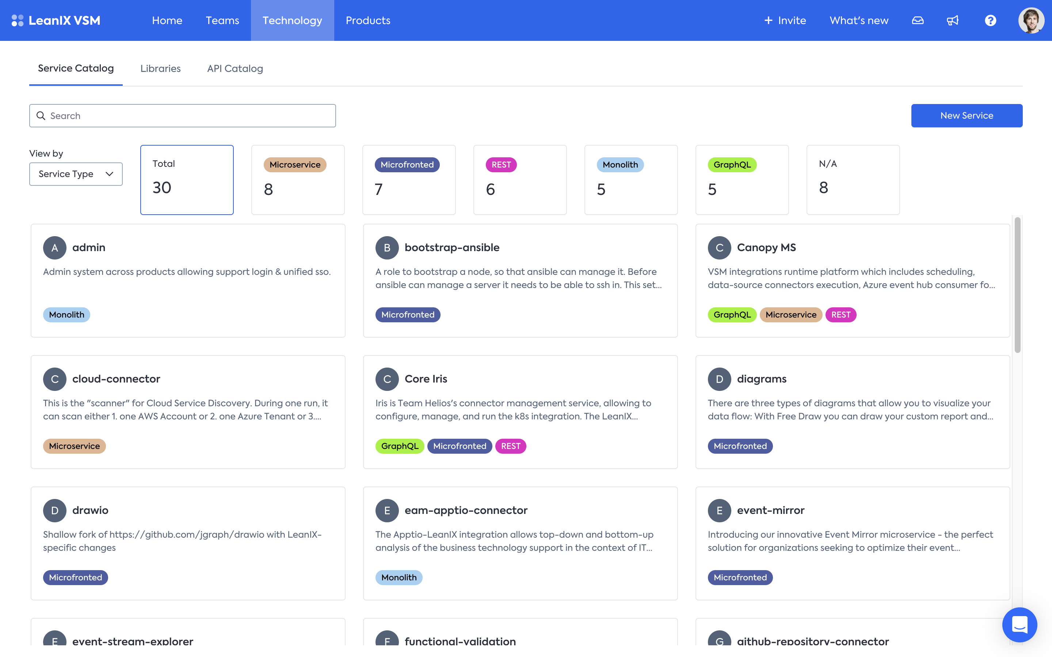Click the REST tag on Canopy MS
The width and height of the screenshot is (1052, 657).
(x=841, y=315)
